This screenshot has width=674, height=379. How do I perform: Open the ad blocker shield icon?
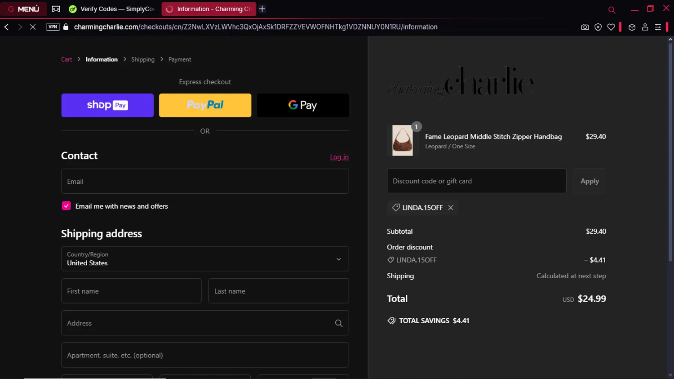tap(598, 27)
